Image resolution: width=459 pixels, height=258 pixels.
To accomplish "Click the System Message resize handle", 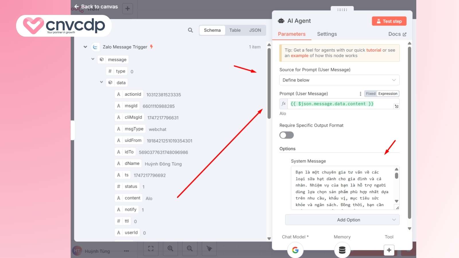I will click(x=397, y=208).
